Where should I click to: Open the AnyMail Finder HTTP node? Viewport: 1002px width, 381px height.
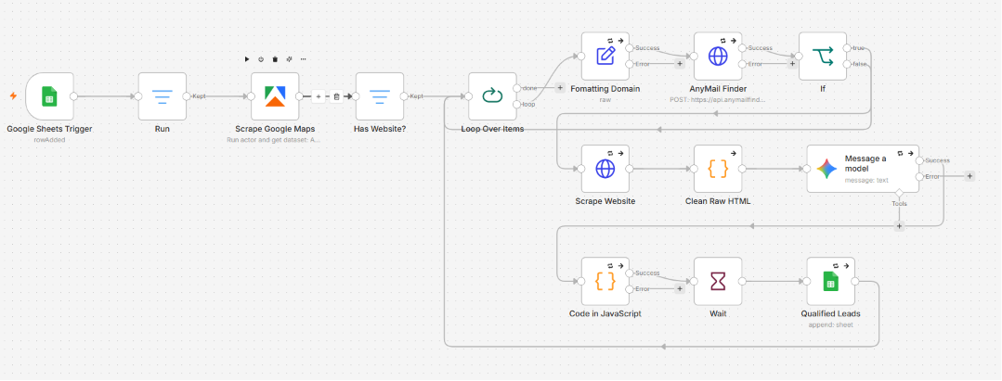click(718, 57)
